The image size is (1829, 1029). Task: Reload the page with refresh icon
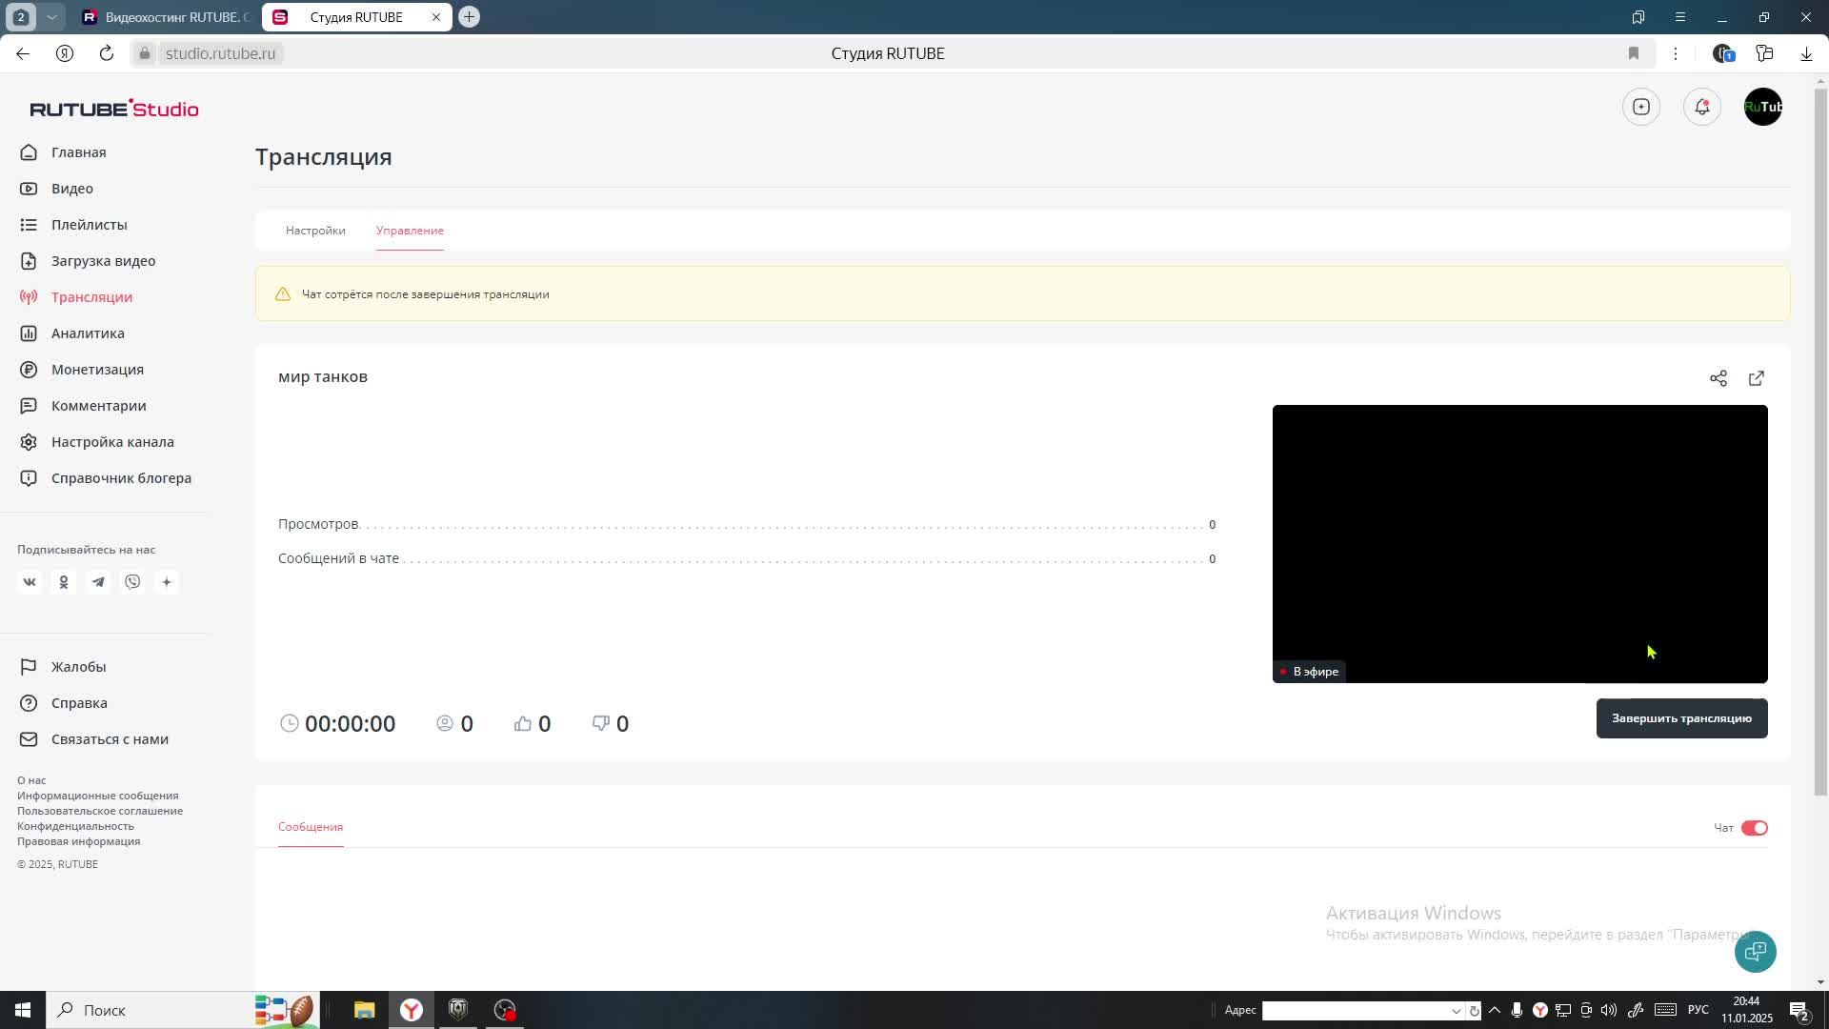click(107, 53)
